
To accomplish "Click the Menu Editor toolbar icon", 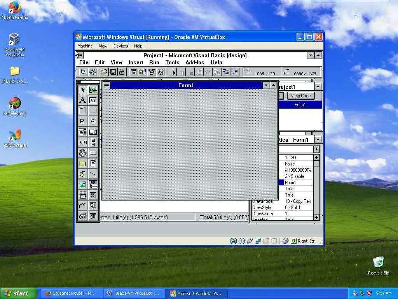I will (134, 72).
